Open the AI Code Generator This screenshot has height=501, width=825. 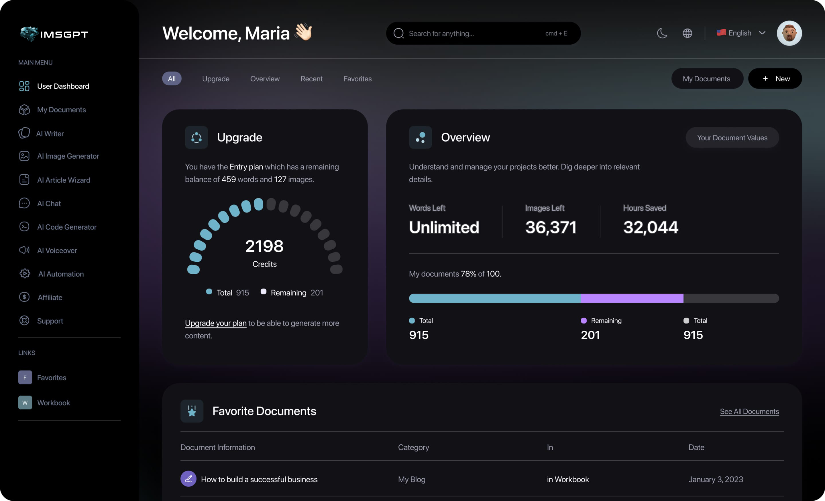(67, 227)
